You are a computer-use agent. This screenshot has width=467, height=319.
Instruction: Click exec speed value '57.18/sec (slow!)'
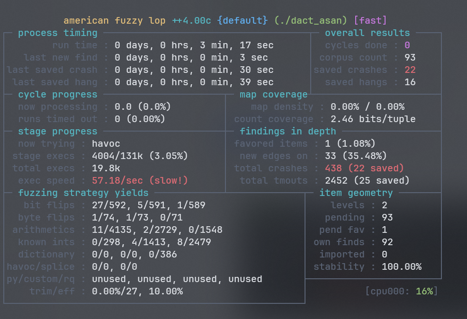point(140,181)
